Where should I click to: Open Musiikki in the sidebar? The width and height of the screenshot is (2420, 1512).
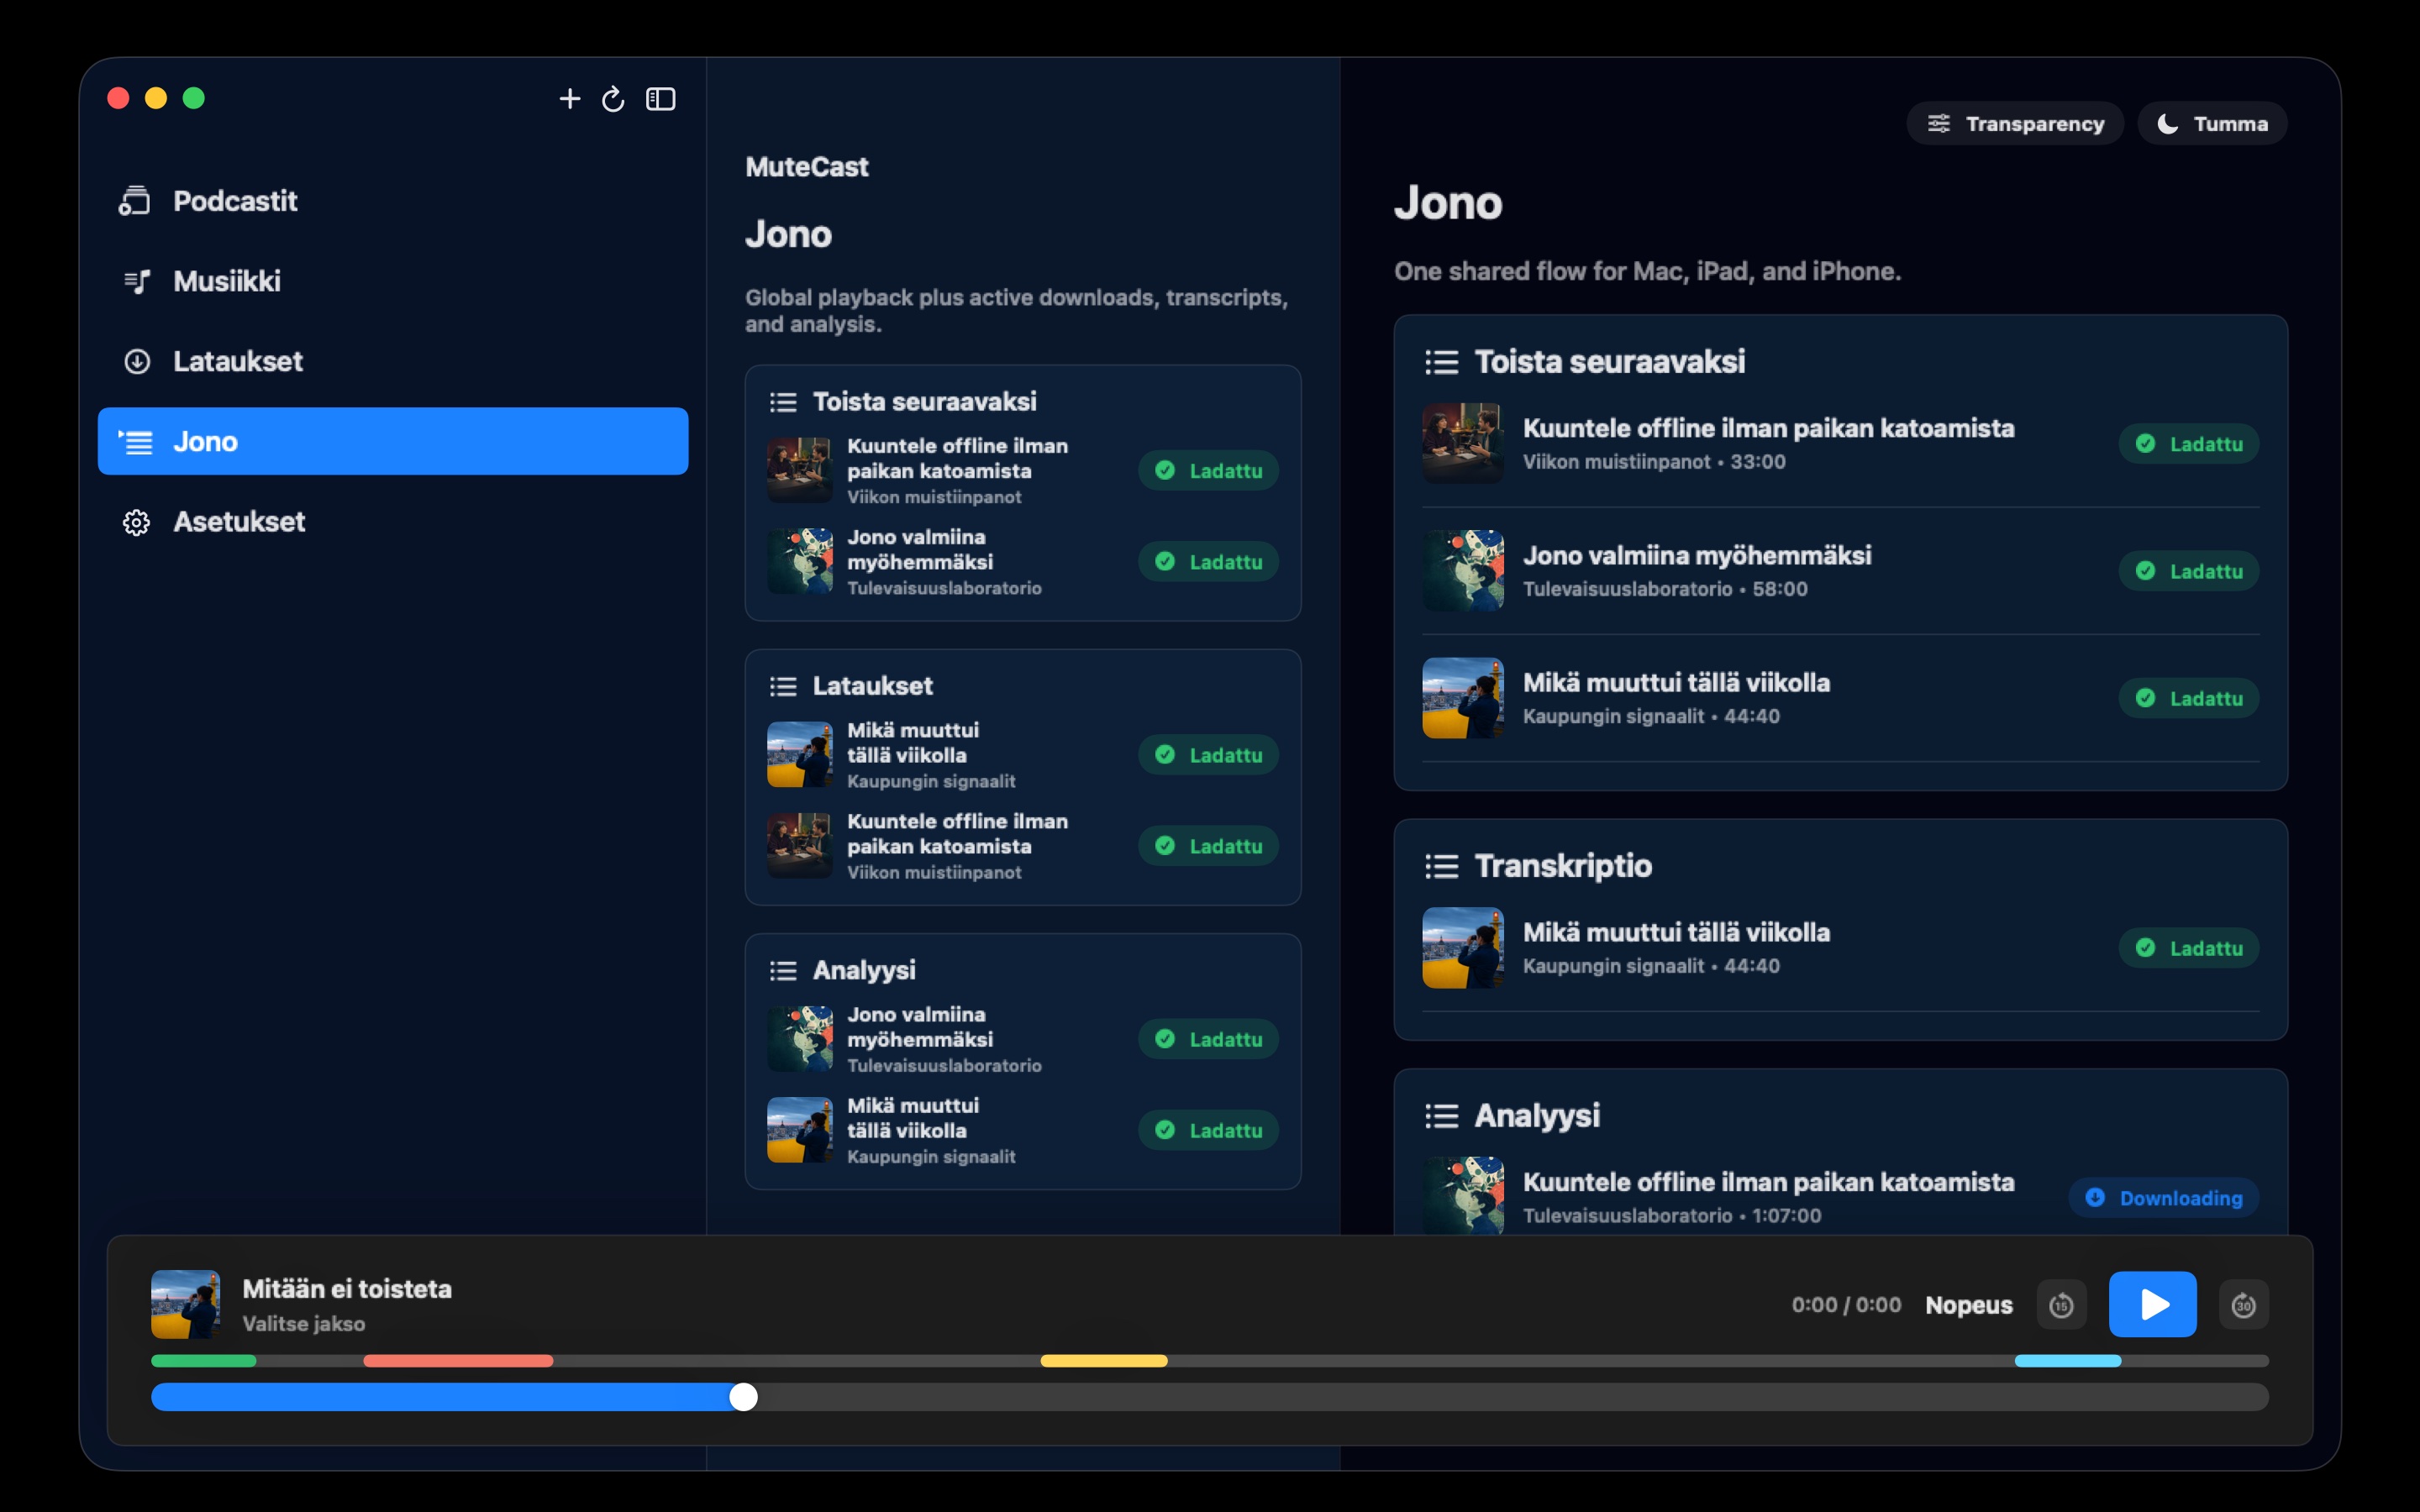click(x=393, y=281)
